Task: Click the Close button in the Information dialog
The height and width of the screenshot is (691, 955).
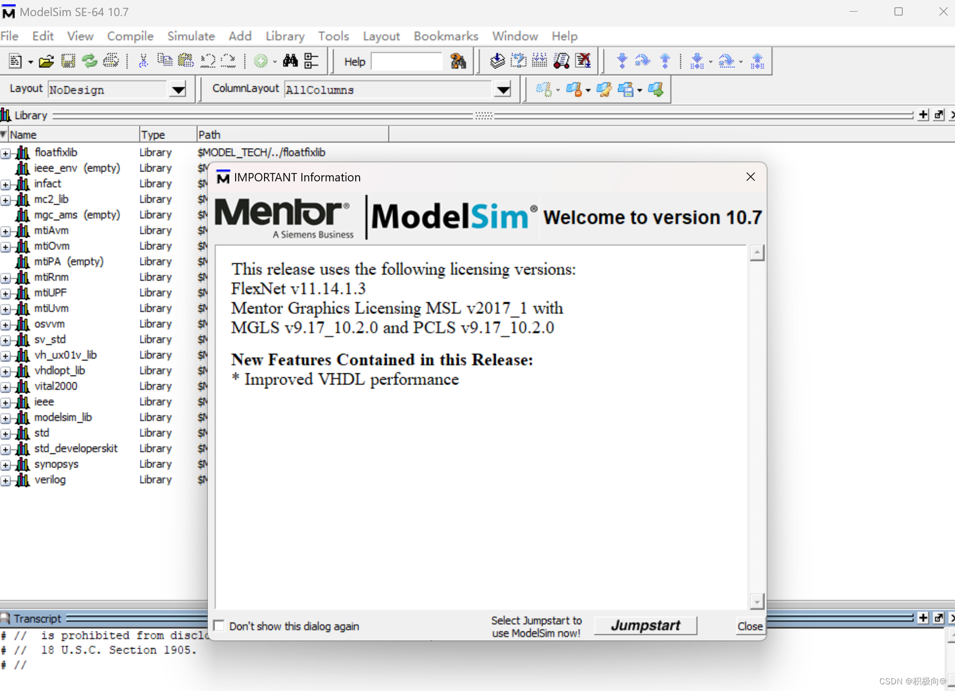Action: tap(749, 626)
